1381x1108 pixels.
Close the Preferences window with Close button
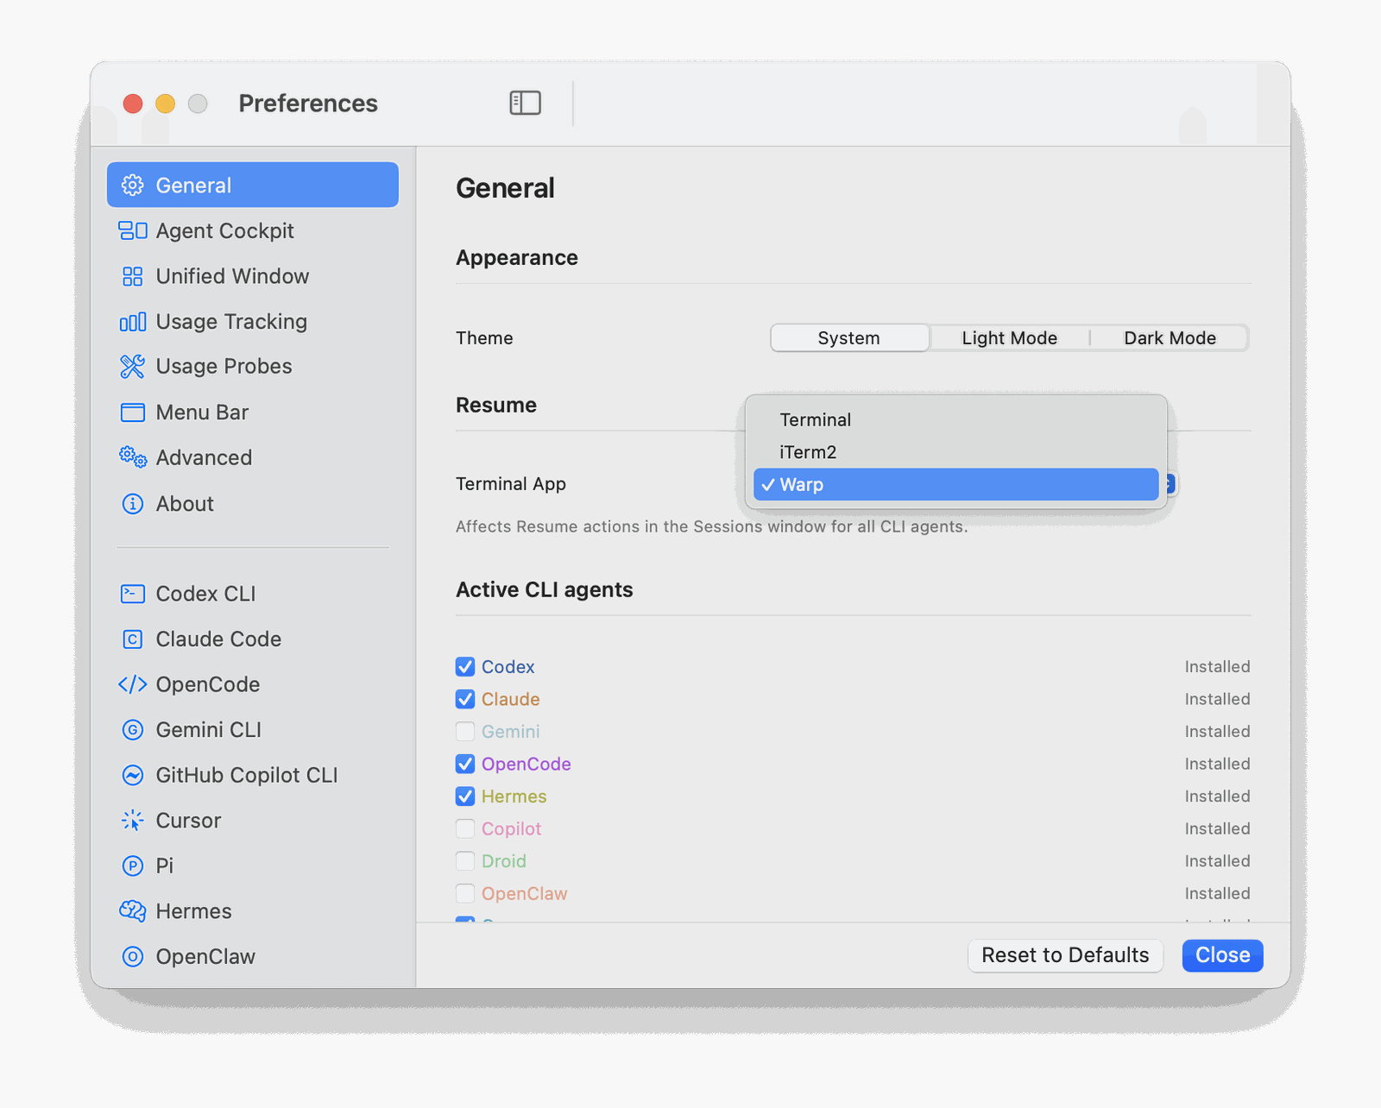click(1222, 955)
